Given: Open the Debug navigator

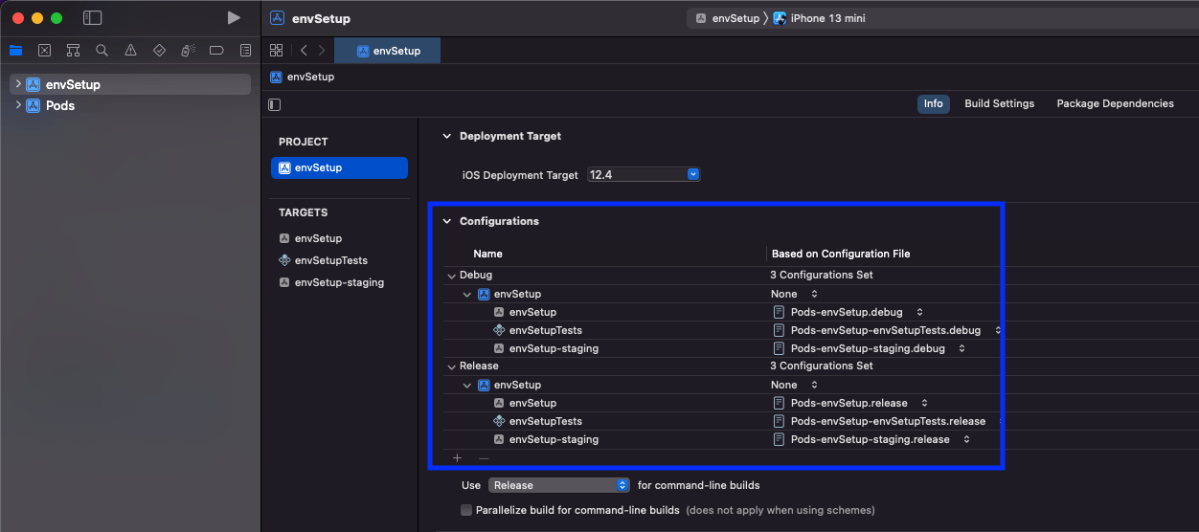Looking at the screenshot, I should click(x=188, y=51).
